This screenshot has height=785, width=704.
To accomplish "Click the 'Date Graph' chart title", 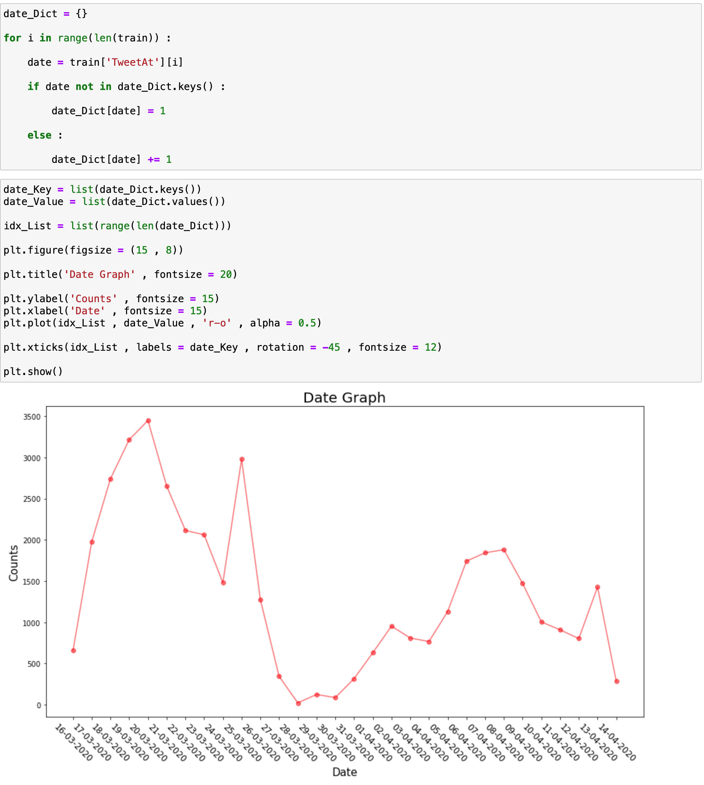I will tap(344, 398).
